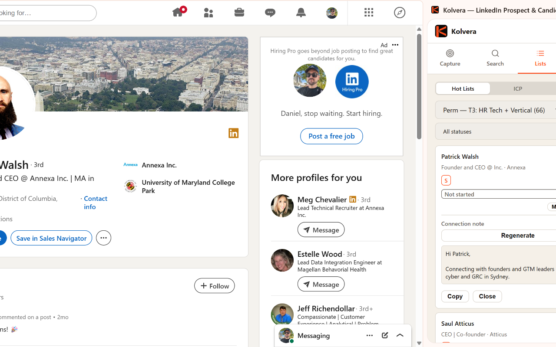Image resolution: width=556 pixels, height=347 pixels.
Task: Click scrollbar up arrow at page top
Action: click(x=419, y=29)
